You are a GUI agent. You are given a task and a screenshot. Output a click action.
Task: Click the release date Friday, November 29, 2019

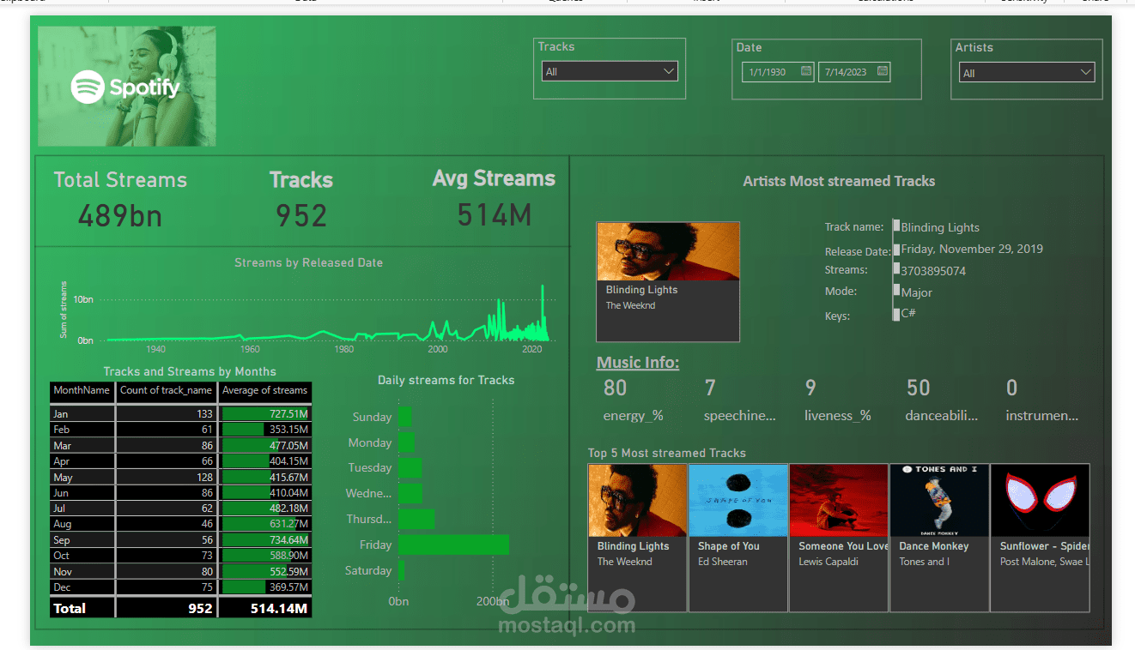point(972,249)
